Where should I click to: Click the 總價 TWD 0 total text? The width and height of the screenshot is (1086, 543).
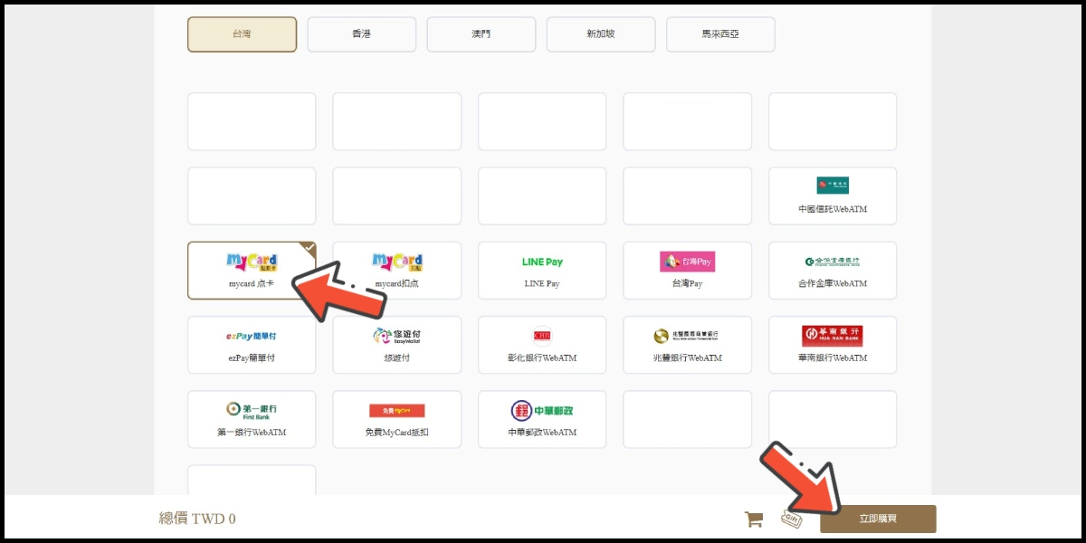coord(197,519)
